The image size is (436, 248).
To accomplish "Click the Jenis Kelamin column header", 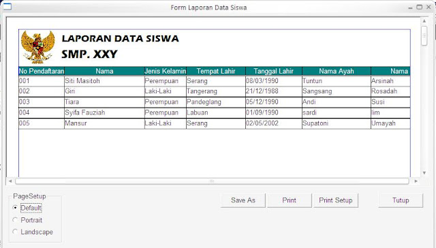I will [165, 71].
